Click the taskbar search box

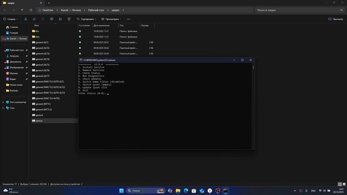[x=145, y=191]
